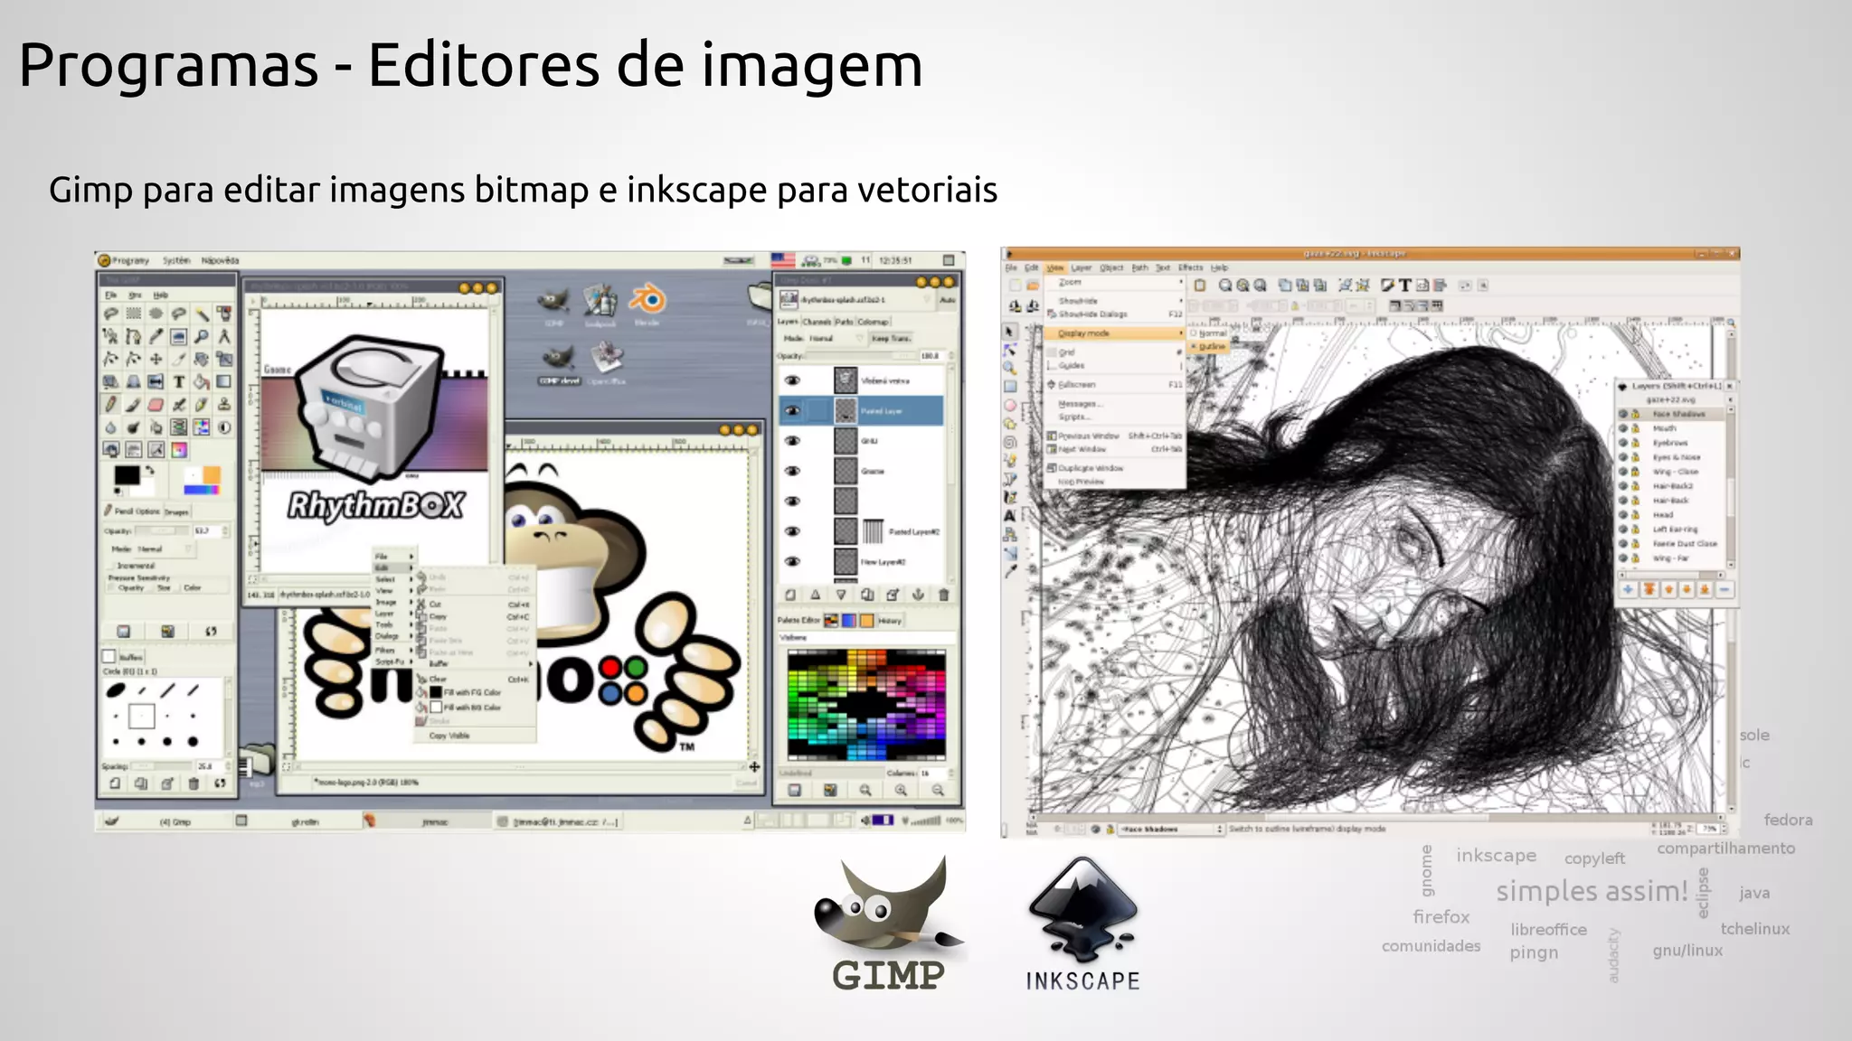The width and height of the screenshot is (1852, 1041).
Task: Delete layer using trash icon in GIMP layers
Action: click(x=943, y=595)
